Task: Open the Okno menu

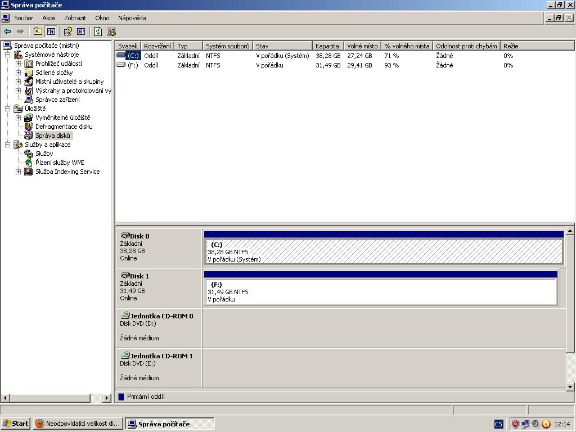Action: pyautogui.click(x=102, y=18)
